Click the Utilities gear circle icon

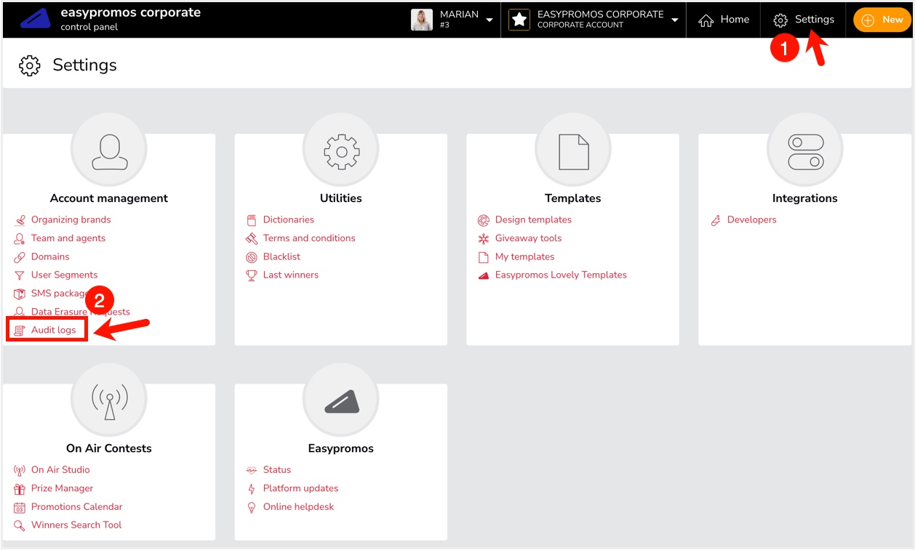pos(341,150)
